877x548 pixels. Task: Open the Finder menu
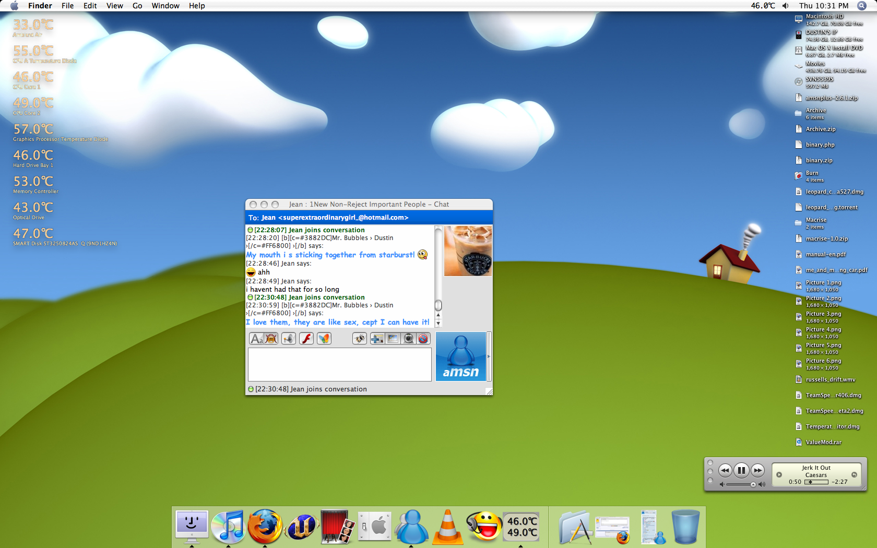tap(40, 6)
